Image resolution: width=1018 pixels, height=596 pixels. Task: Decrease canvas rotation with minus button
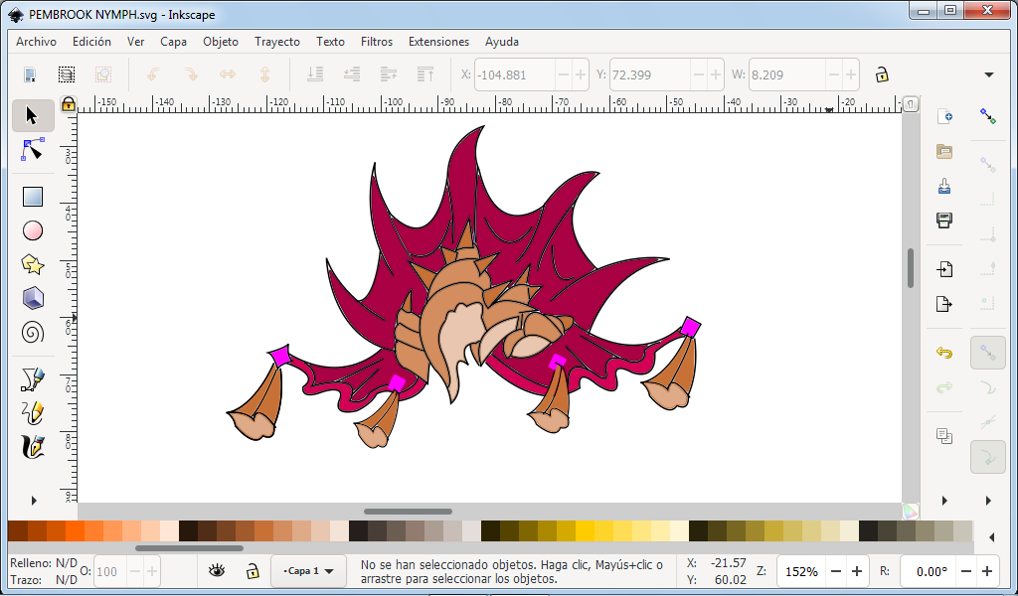(x=966, y=571)
